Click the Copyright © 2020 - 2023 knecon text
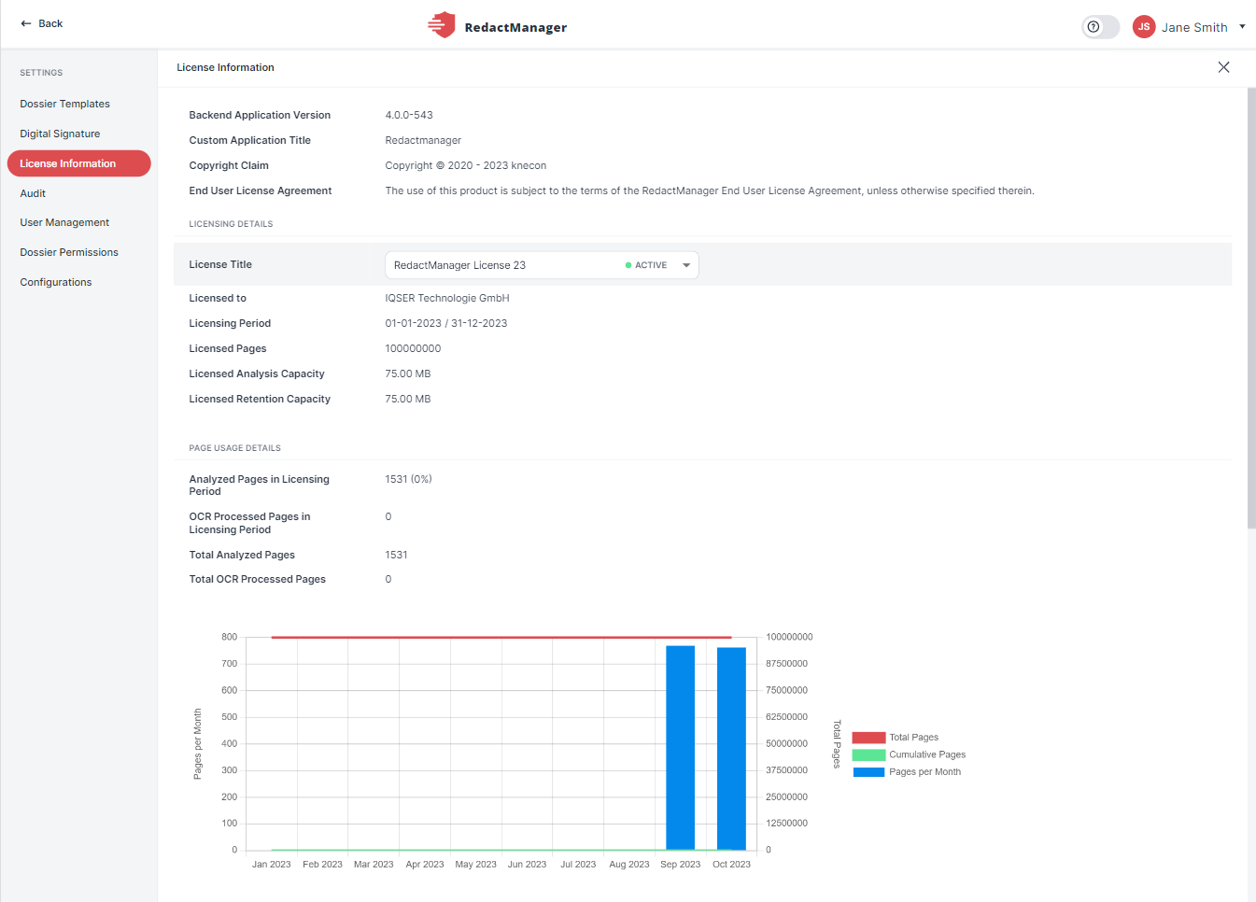Viewport: 1256px width, 902px height. 466,165
